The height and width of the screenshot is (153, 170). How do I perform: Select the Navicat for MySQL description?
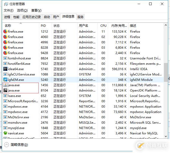pyautogui.click(x=144, y=133)
